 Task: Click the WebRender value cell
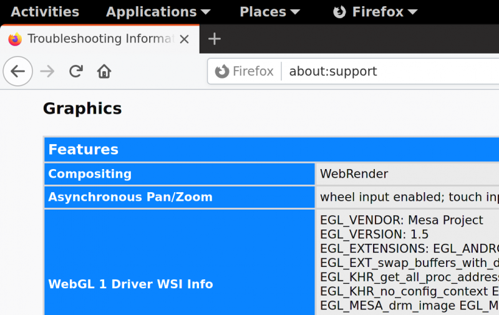(x=407, y=174)
